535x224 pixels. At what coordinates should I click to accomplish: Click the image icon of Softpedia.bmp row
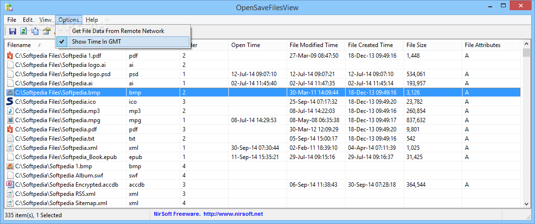[x=10, y=92]
